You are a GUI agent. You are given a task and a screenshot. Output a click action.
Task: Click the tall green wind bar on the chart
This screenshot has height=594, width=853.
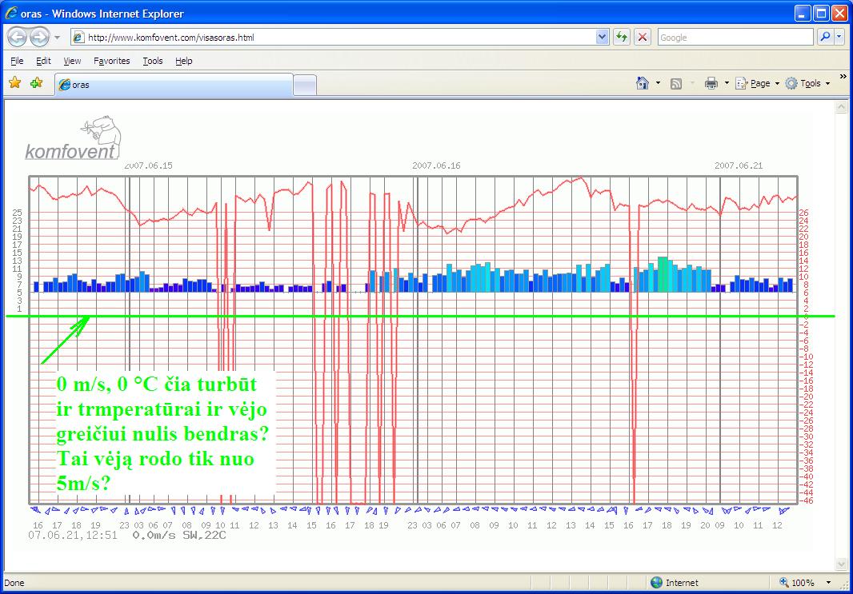click(x=663, y=274)
